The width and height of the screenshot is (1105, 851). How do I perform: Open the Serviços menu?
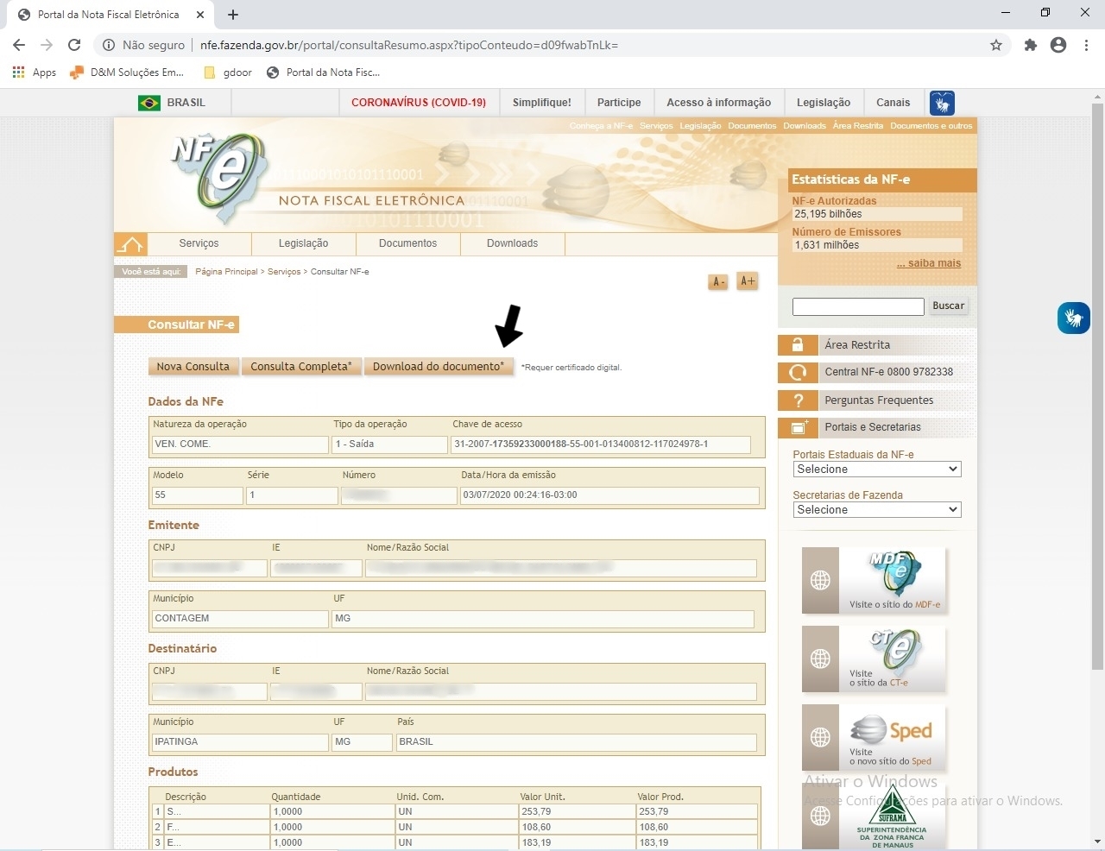pos(199,243)
